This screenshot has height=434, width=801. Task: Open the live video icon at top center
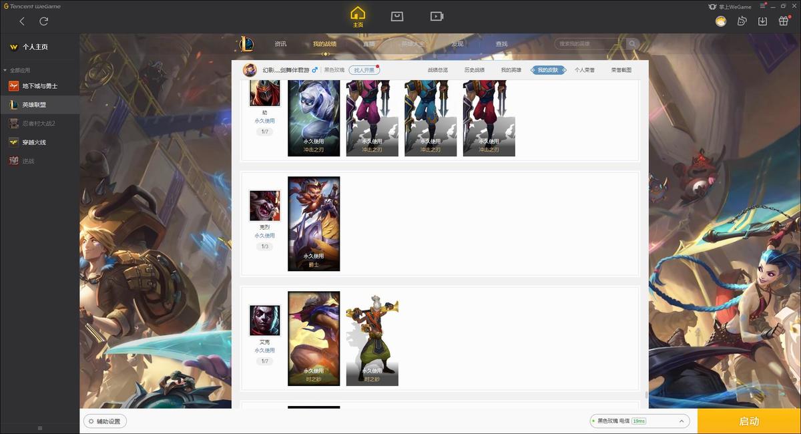437,16
